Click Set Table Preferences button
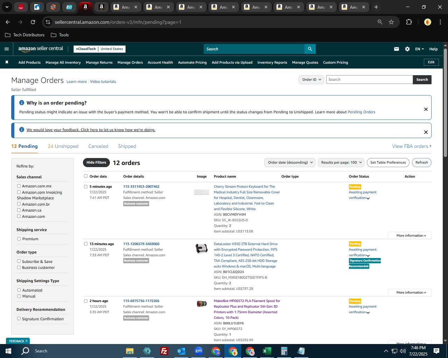This screenshot has height=358, width=448. click(x=388, y=163)
